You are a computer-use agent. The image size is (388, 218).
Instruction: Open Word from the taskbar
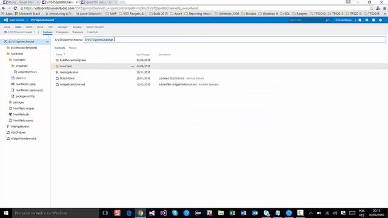click(244, 213)
